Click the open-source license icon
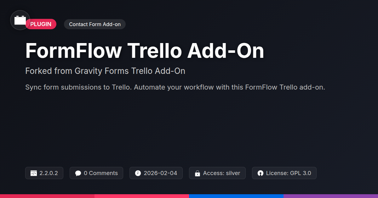Image resolution: width=378 pixels, height=198 pixels. pyautogui.click(x=260, y=173)
